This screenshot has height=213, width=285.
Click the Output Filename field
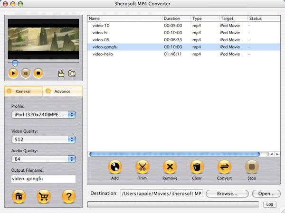click(x=43, y=179)
